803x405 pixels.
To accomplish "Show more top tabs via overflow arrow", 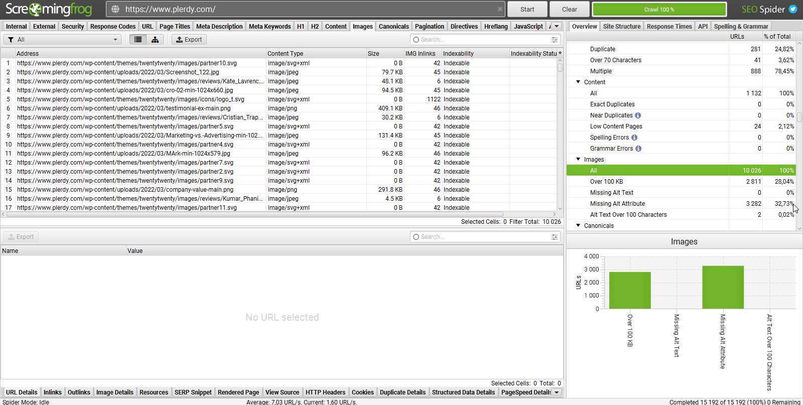I will click(557, 26).
